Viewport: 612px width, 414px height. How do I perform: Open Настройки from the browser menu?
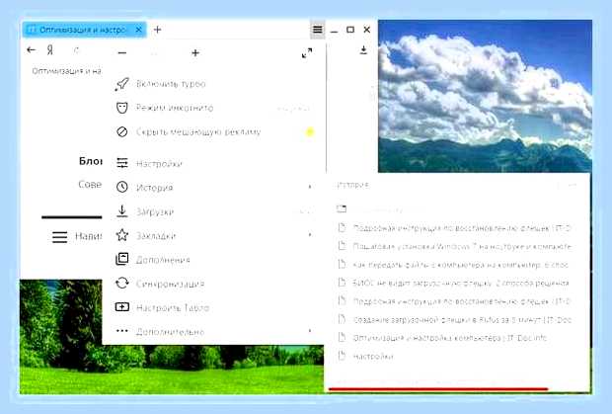click(212, 163)
